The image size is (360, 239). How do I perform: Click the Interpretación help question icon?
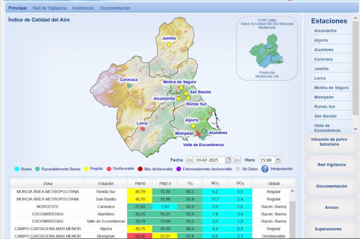click(x=265, y=169)
